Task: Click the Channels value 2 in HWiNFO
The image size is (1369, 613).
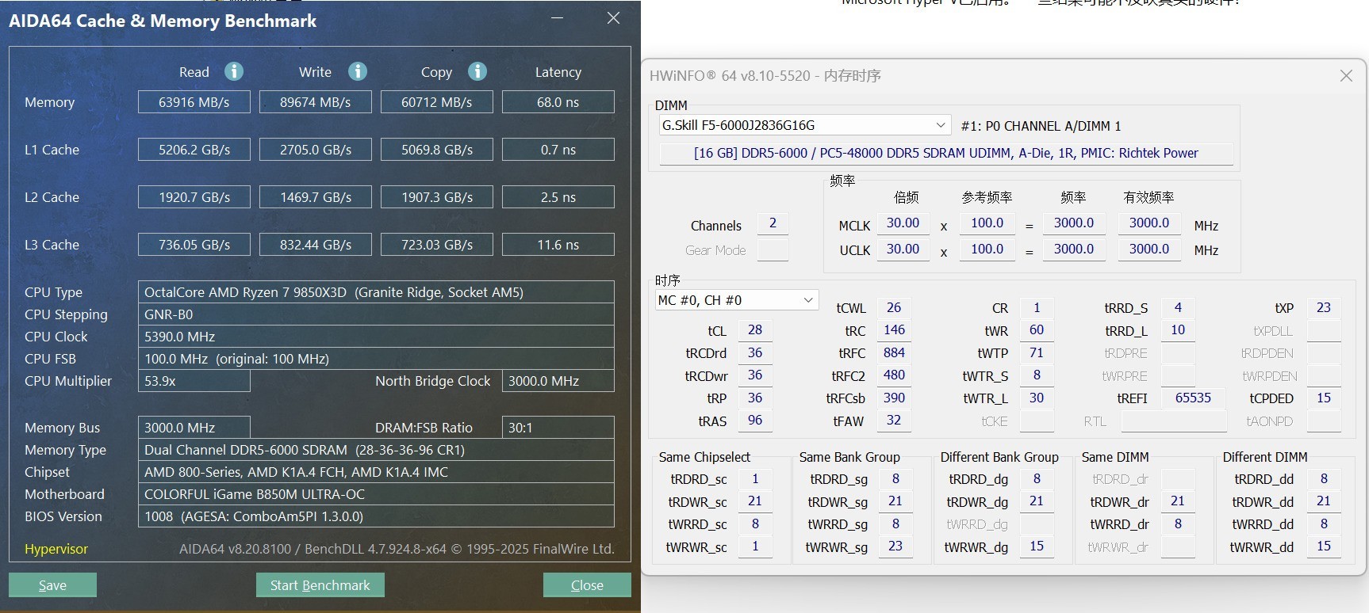Action: pyautogui.click(x=773, y=224)
